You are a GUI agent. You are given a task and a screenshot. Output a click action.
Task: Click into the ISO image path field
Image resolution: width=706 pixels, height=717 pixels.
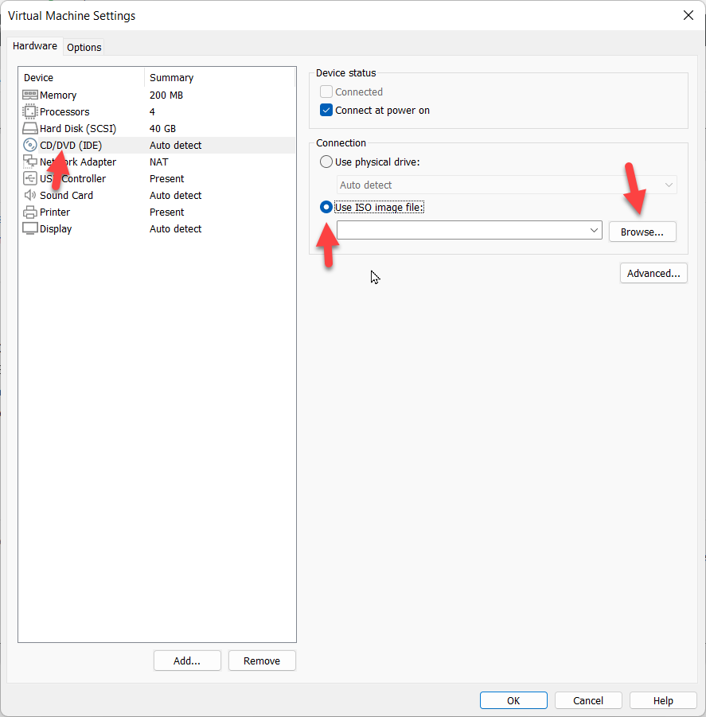pyautogui.click(x=462, y=231)
